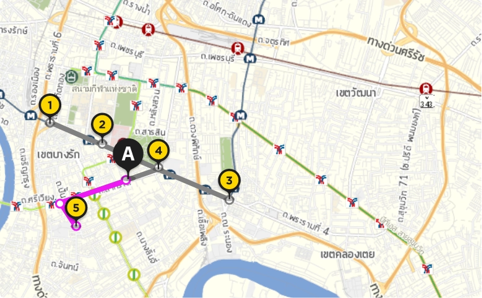
Task: Select yellow map marker number 2
Action: [103, 125]
